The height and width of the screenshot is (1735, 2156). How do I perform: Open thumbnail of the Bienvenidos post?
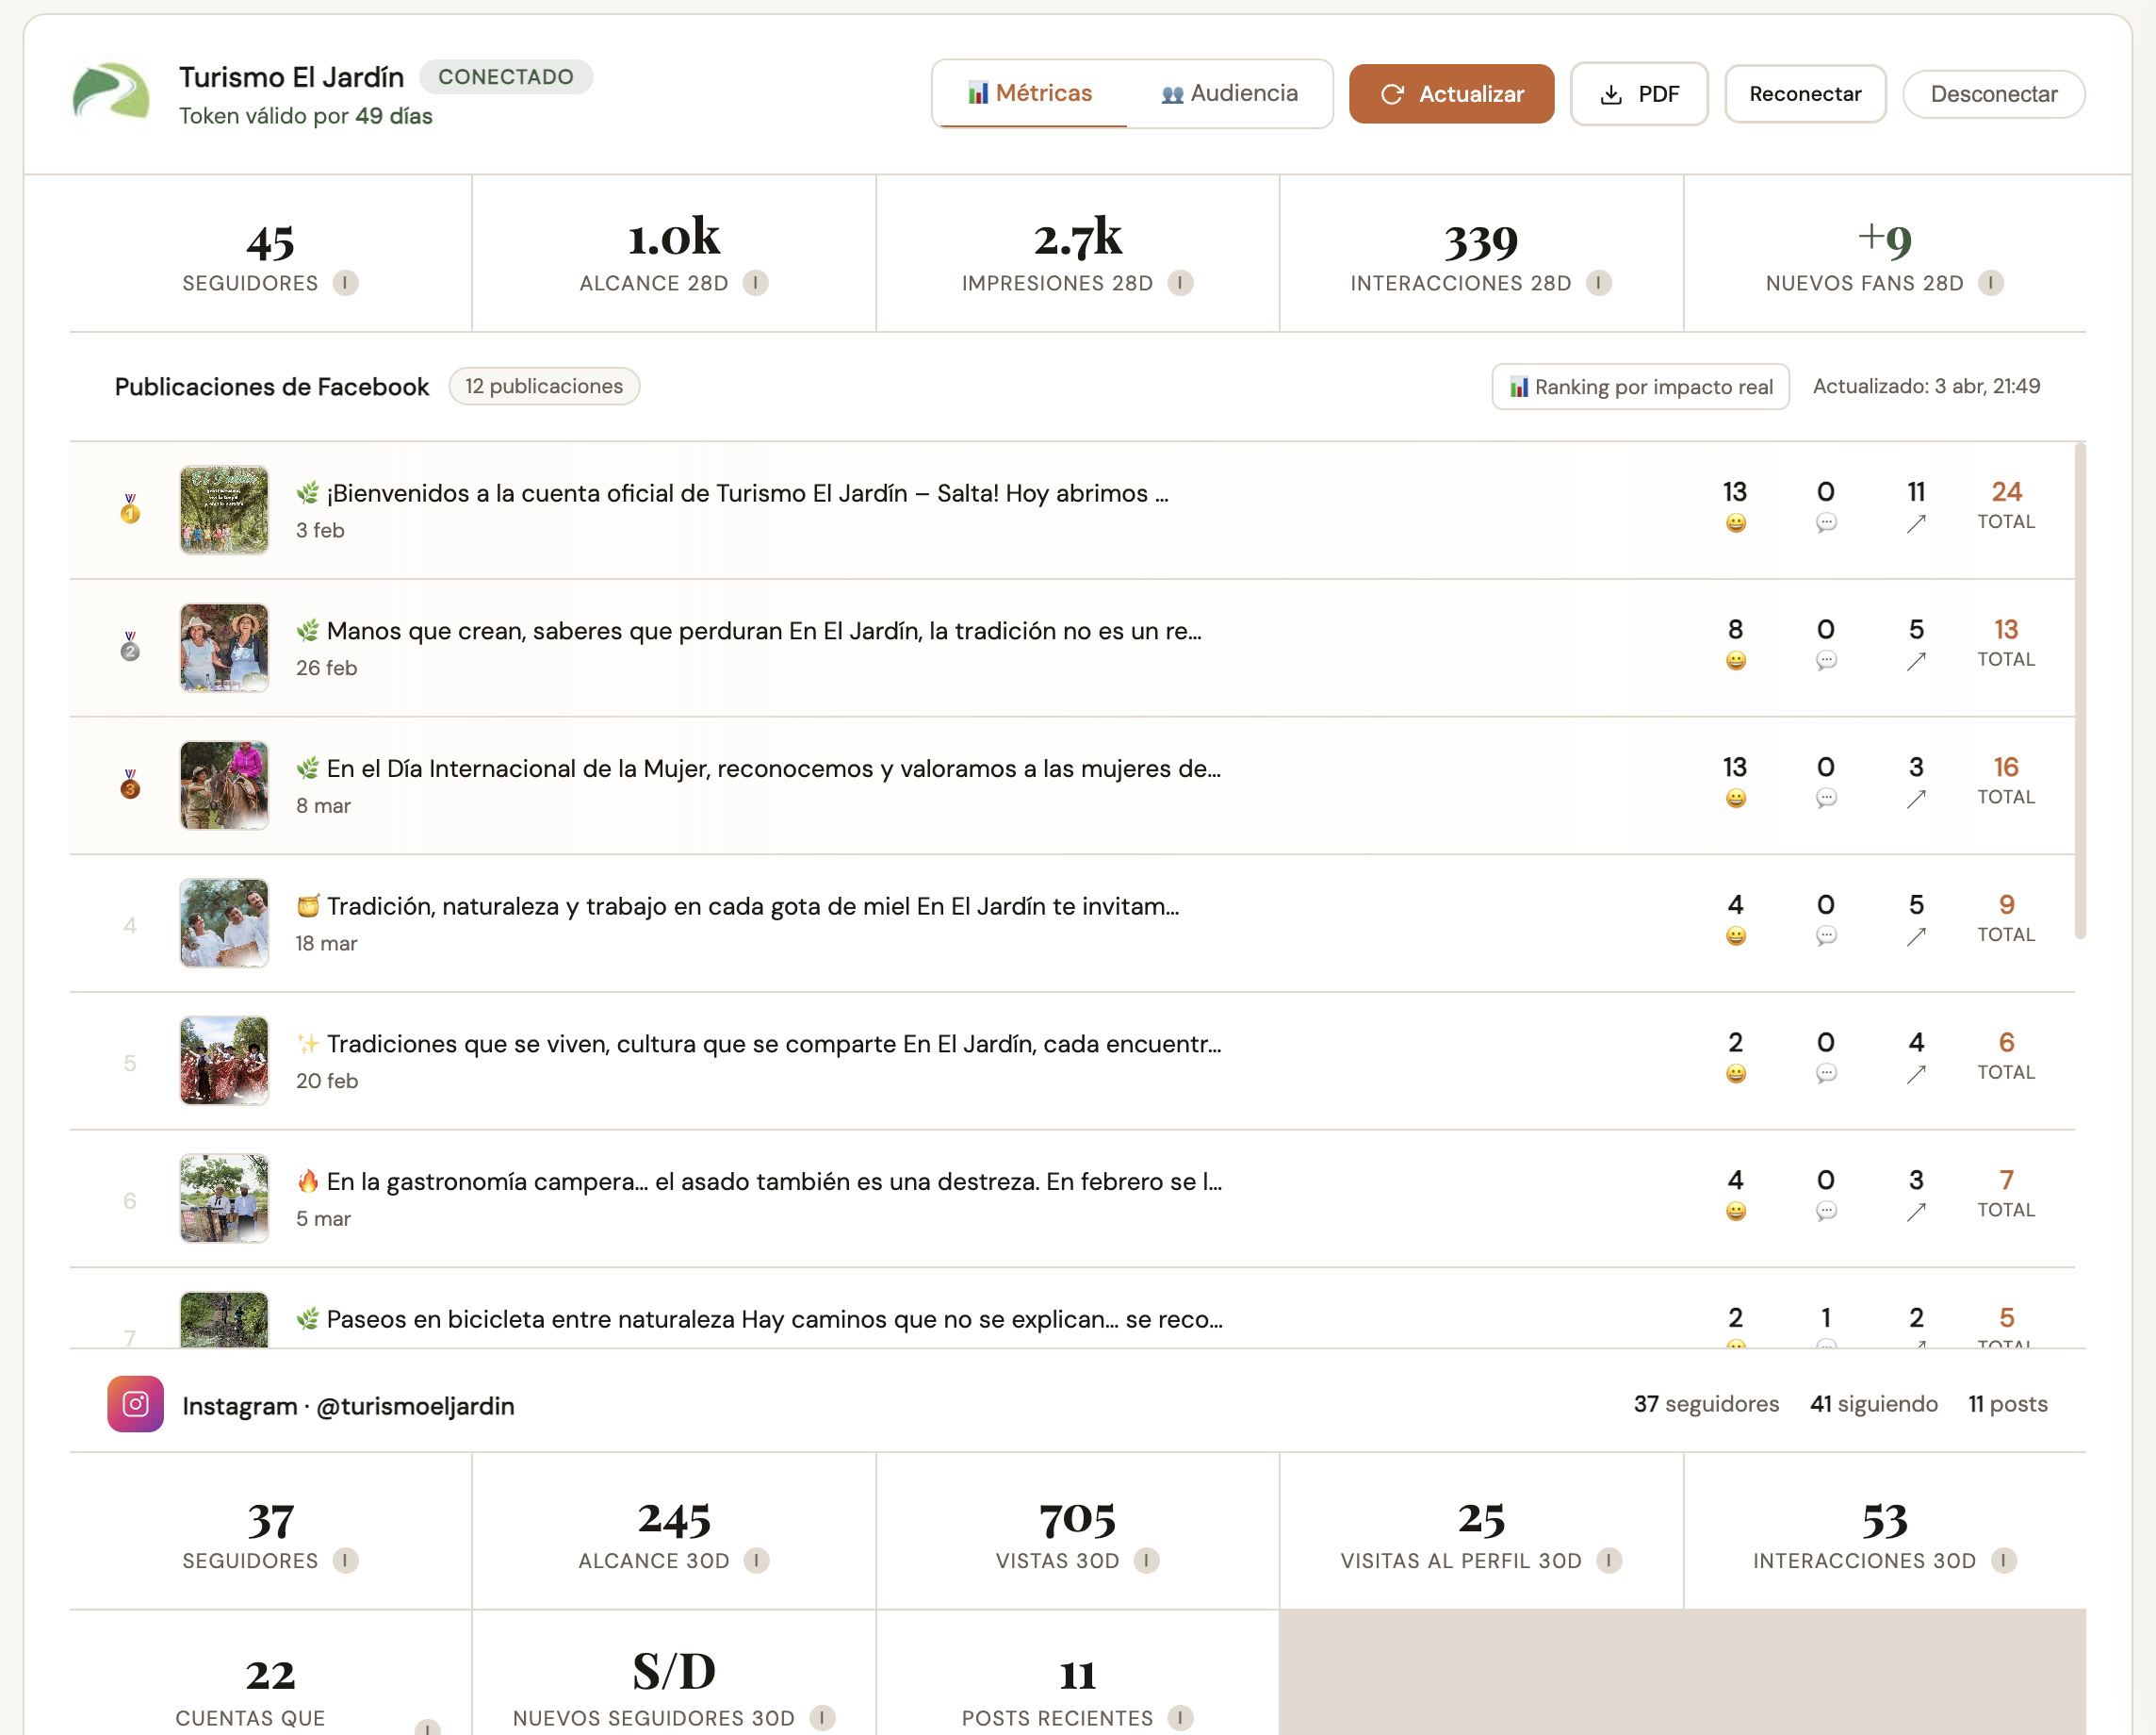tap(224, 509)
